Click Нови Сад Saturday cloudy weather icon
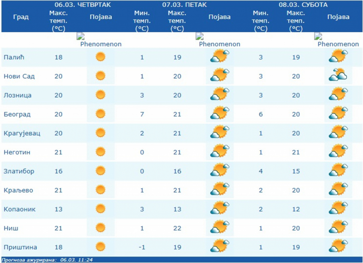Screen dimensions: 363x263 tap(338, 75)
